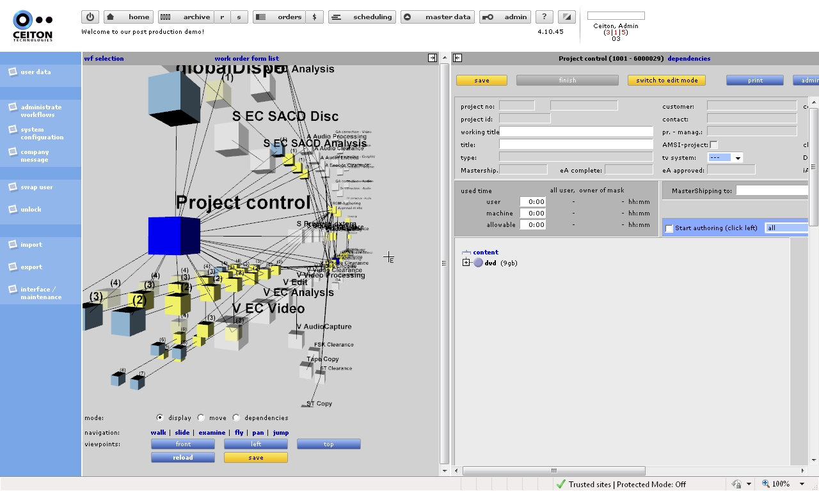Screen dimensions: 819x491
Task: Check the Start authoring checkbox
Action: tap(669, 228)
